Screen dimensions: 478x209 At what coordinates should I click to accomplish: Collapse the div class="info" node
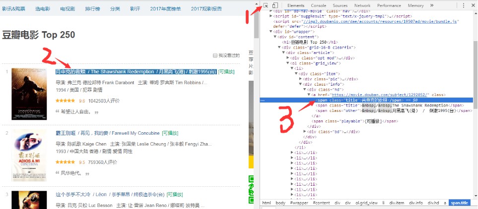[x=301, y=84]
